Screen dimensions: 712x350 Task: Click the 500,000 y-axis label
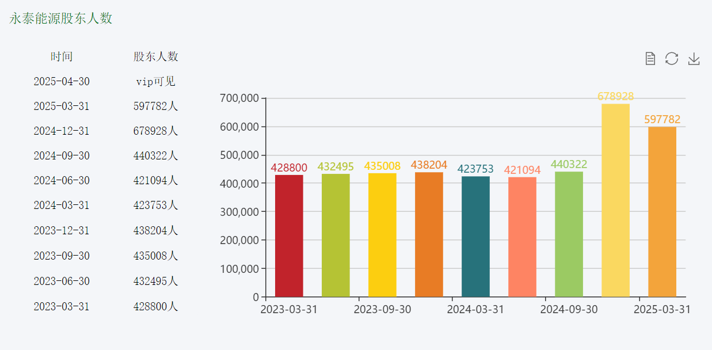point(239,155)
